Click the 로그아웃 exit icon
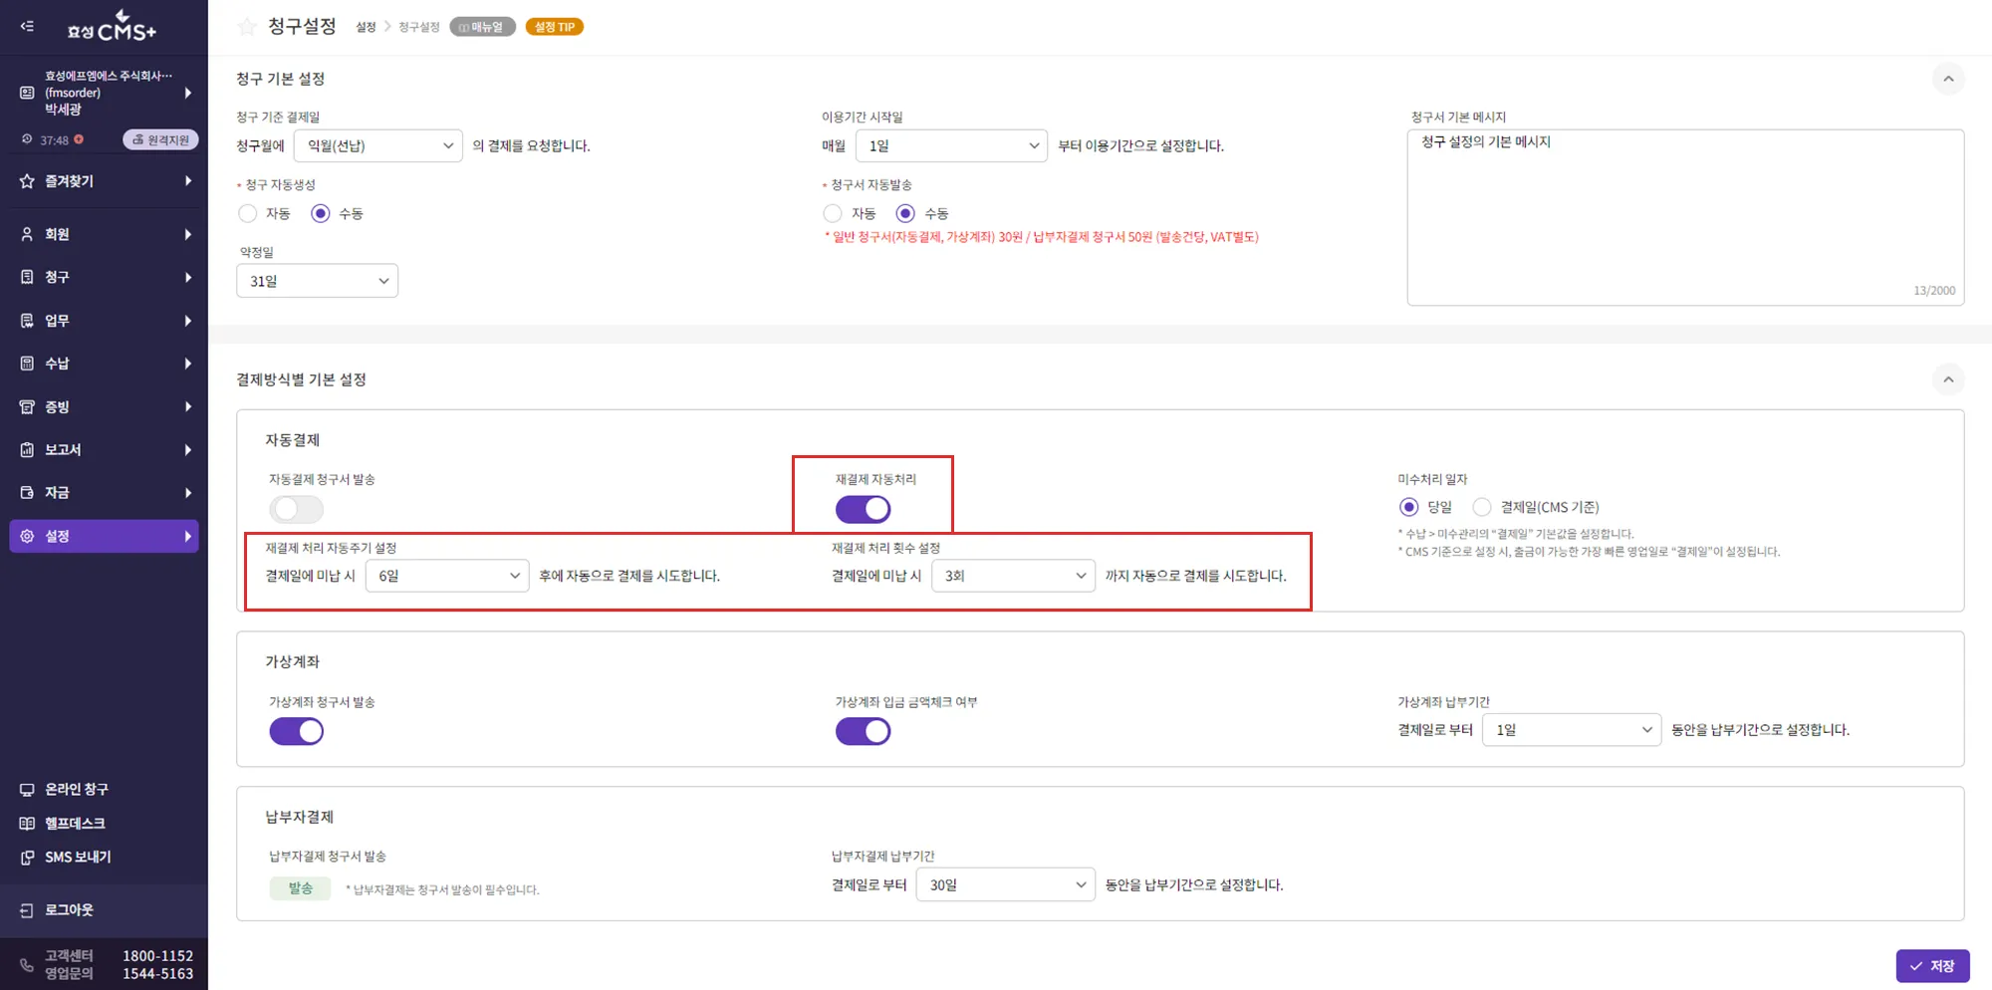Screen dimensions: 1992x990 27,910
